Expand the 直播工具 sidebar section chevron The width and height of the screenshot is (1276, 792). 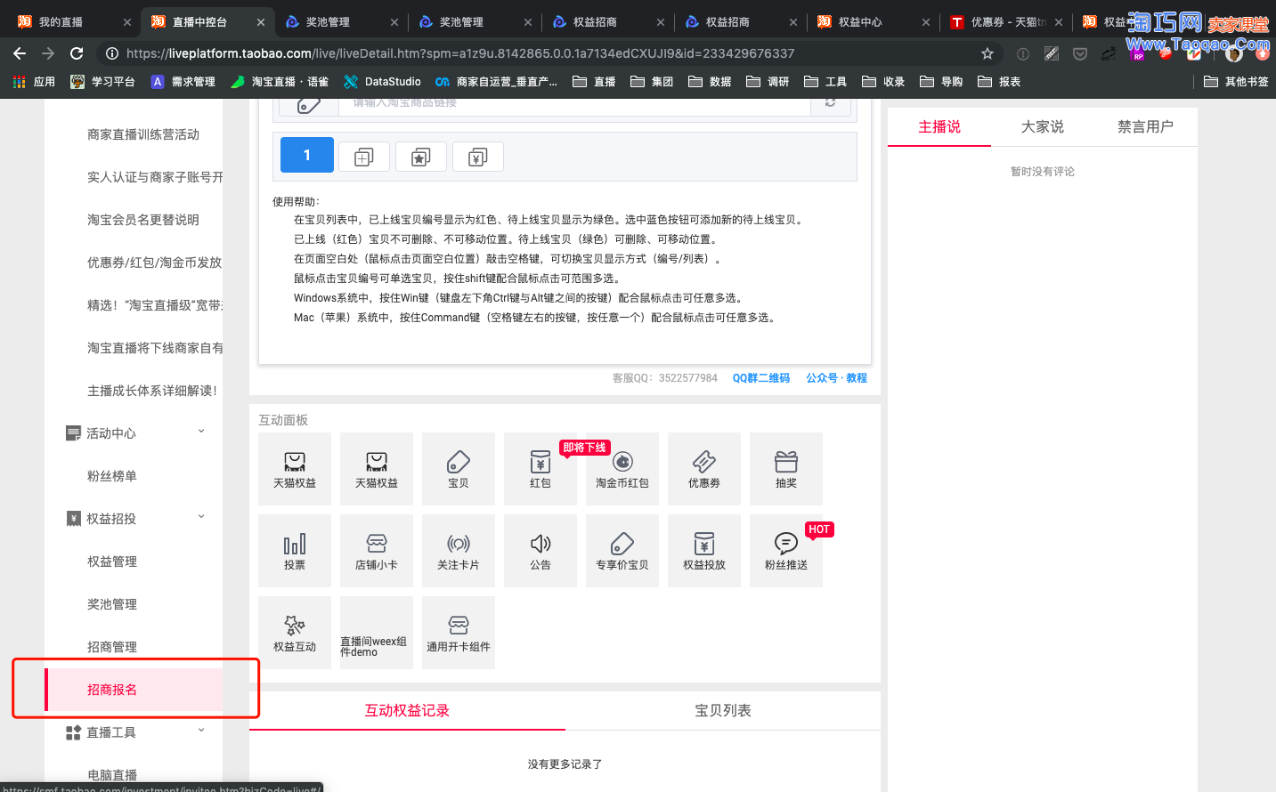click(x=201, y=731)
